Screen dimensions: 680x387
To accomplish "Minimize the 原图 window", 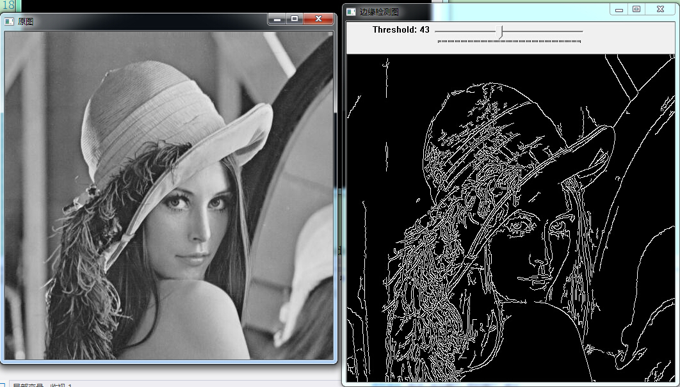I will pos(277,19).
